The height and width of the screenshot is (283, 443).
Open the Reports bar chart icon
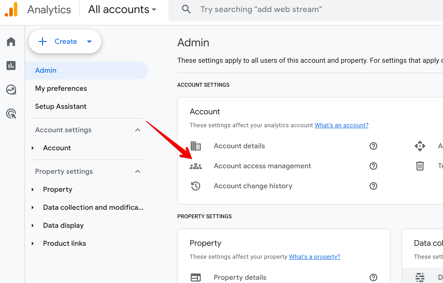[x=11, y=65]
